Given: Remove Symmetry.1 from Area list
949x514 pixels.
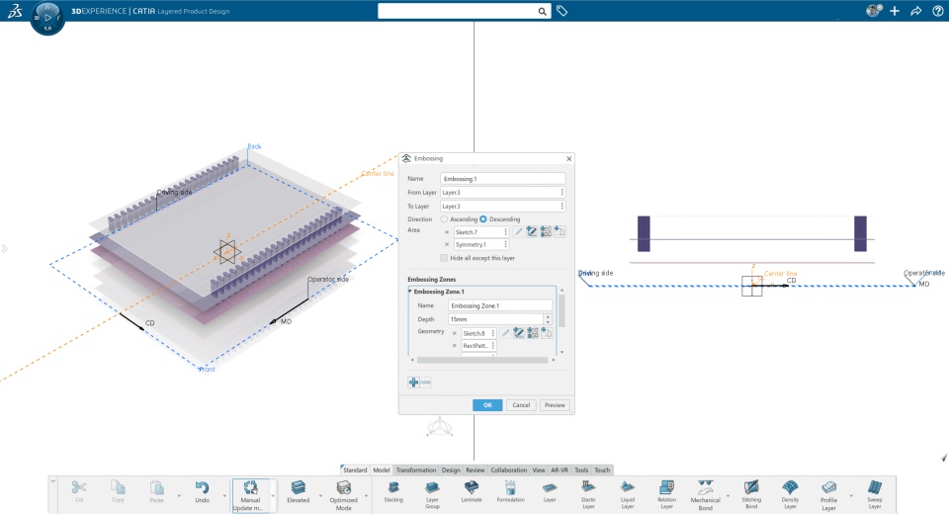Looking at the screenshot, I should [447, 244].
